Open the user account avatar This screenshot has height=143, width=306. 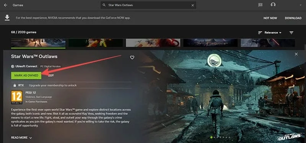tap(273, 5)
